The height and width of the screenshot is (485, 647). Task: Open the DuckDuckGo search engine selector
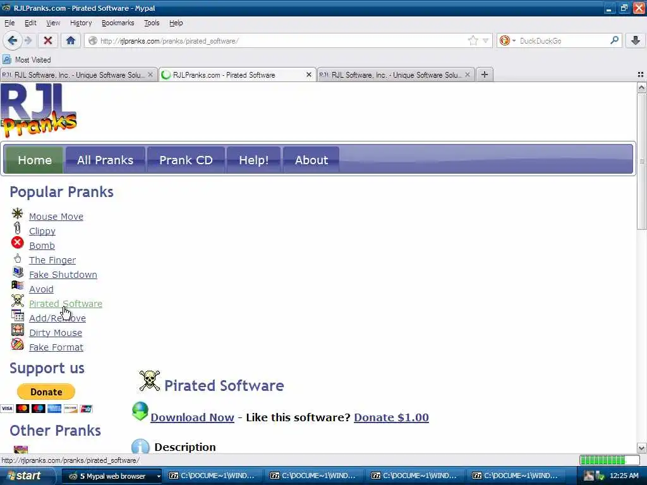point(507,40)
